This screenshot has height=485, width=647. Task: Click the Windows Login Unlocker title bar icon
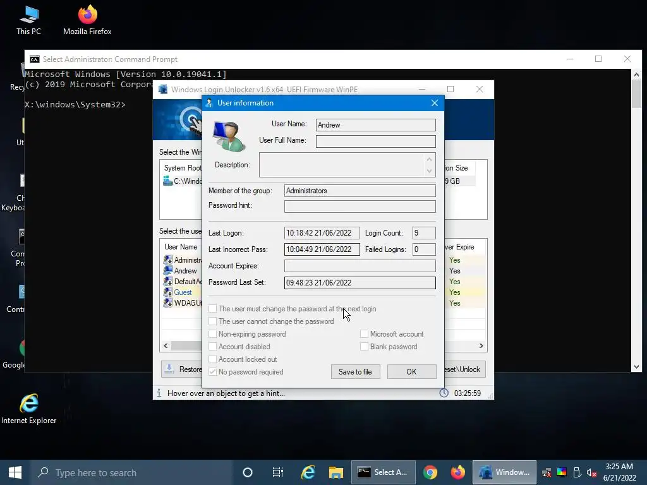[x=163, y=90]
